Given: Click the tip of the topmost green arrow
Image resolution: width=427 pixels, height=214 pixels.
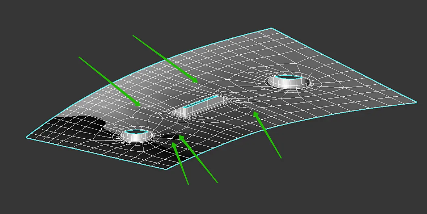Looking at the screenshot, I should (x=197, y=81).
